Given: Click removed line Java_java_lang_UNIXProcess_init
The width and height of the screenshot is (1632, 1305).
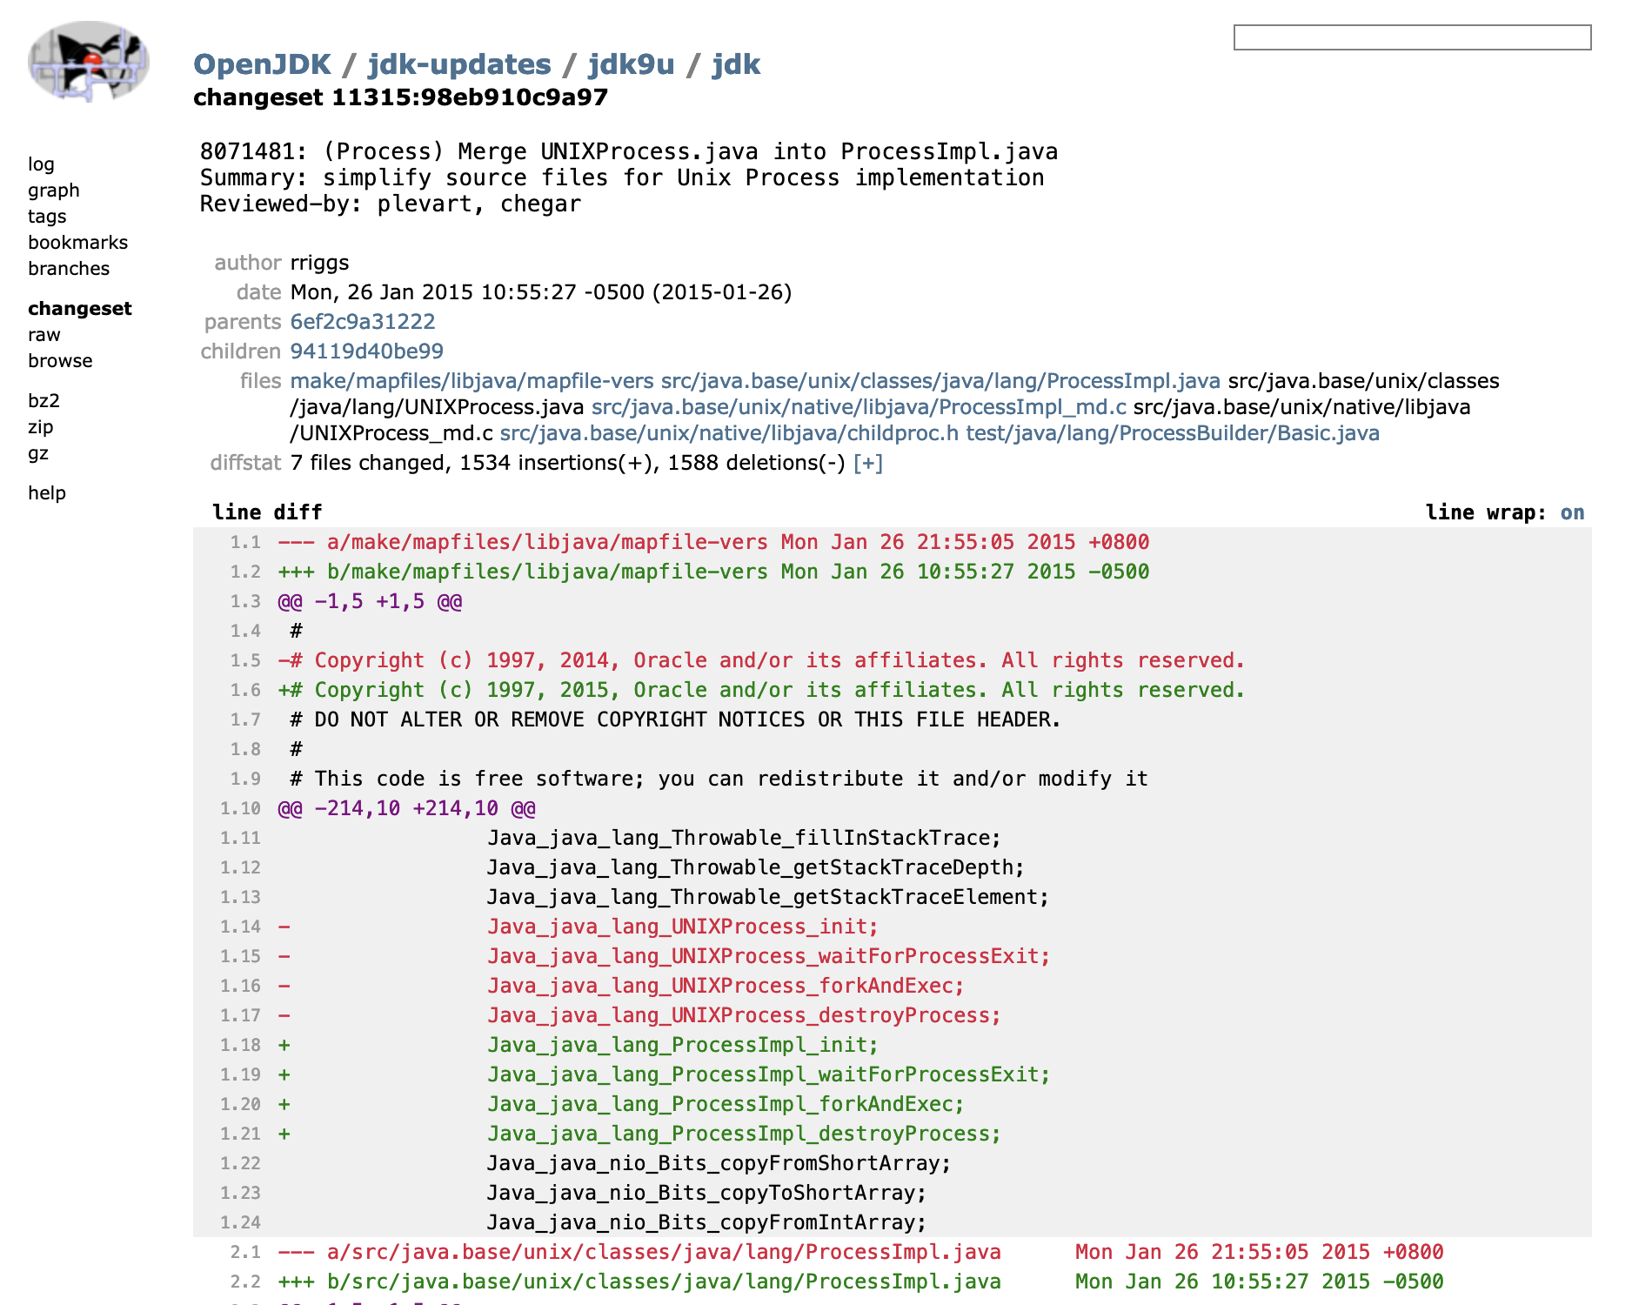Looking at the screenshot, I should (x=683, y=927).
